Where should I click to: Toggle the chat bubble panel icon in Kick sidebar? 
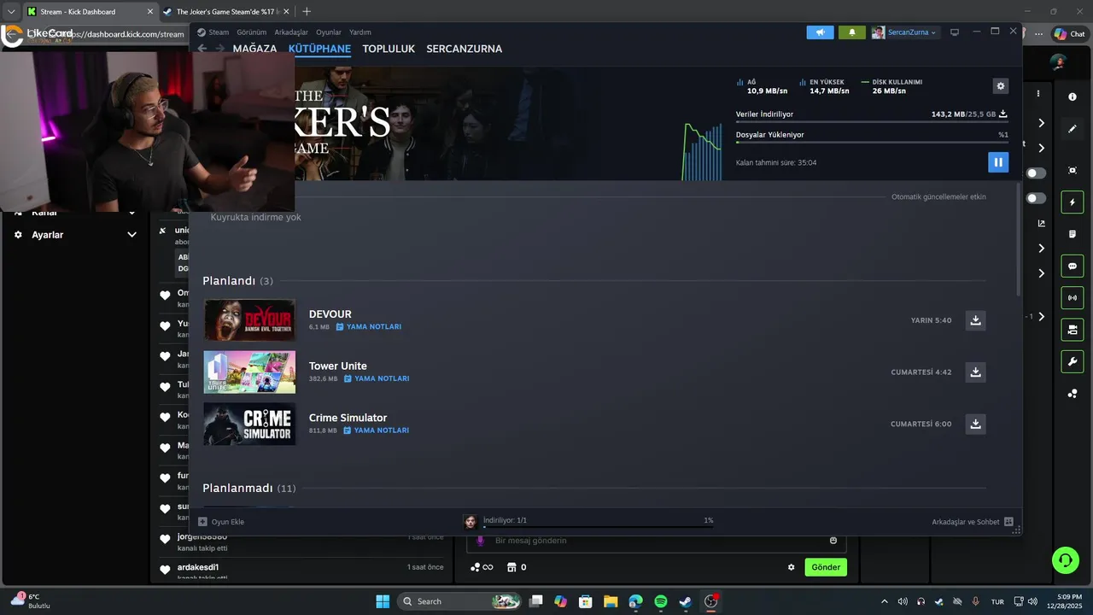coord(1073,266)
